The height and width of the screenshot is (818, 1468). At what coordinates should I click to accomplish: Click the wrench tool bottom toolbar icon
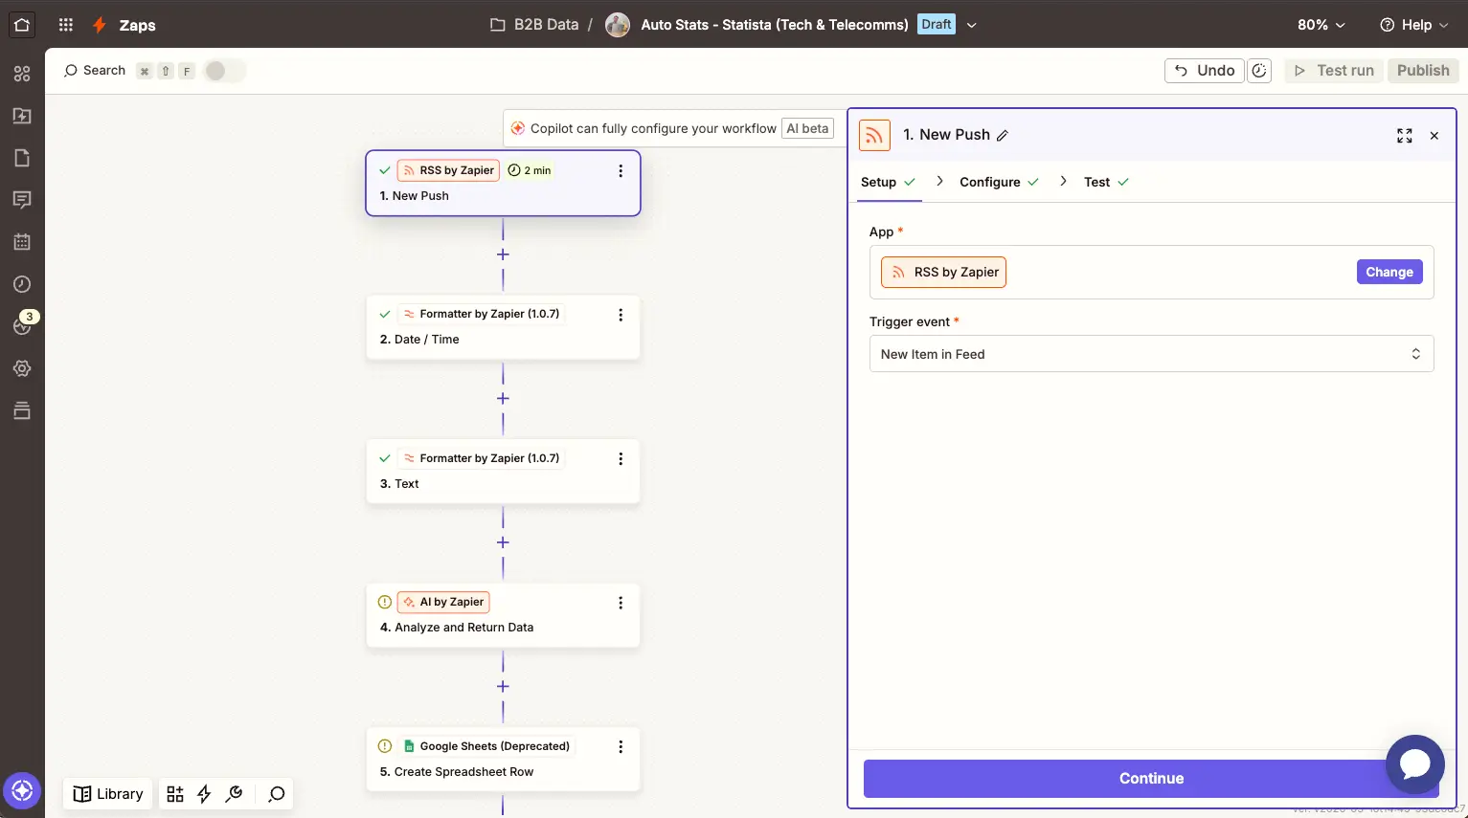[x=234, y=794]
